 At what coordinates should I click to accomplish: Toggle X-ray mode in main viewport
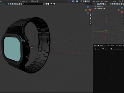click(81, 1)
